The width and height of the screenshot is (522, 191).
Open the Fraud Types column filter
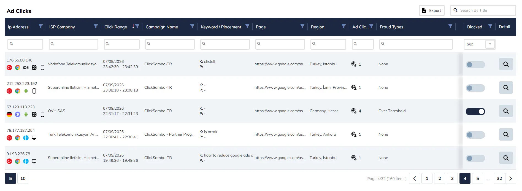point(450,26)
